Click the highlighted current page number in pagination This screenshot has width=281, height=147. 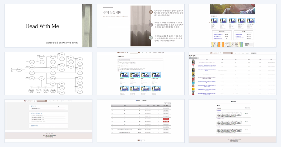pos(139,140)
